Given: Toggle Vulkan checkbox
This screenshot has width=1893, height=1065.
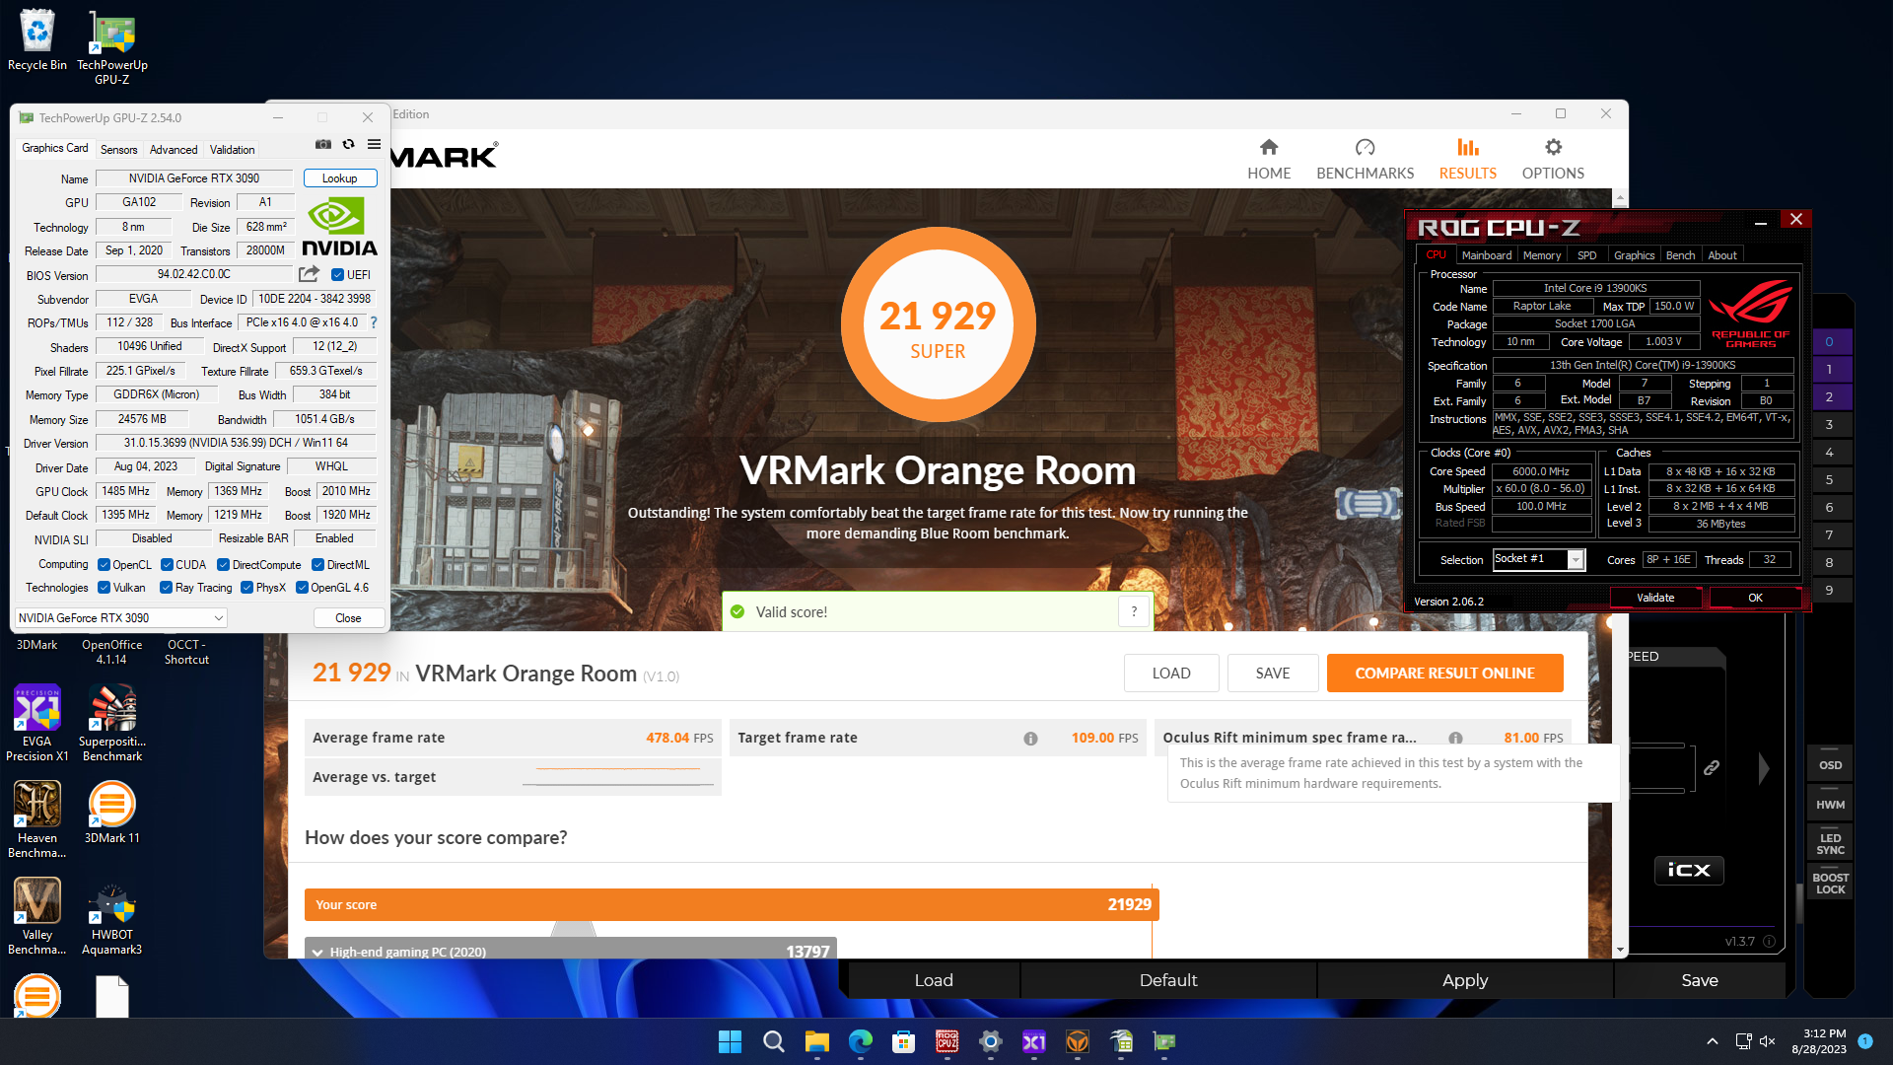Looking at the screenshot, I should pyautogui.click(x=104, y=588).
